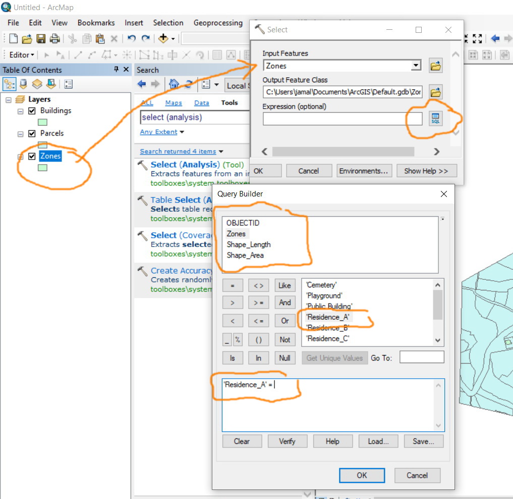Screen dimensions: 513x499
Task: Click the Go To input field
Action: click(422, 357)
